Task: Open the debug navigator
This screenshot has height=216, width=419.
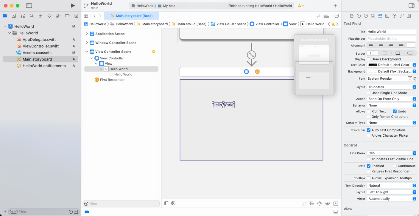Action: (x=58, y=16)
